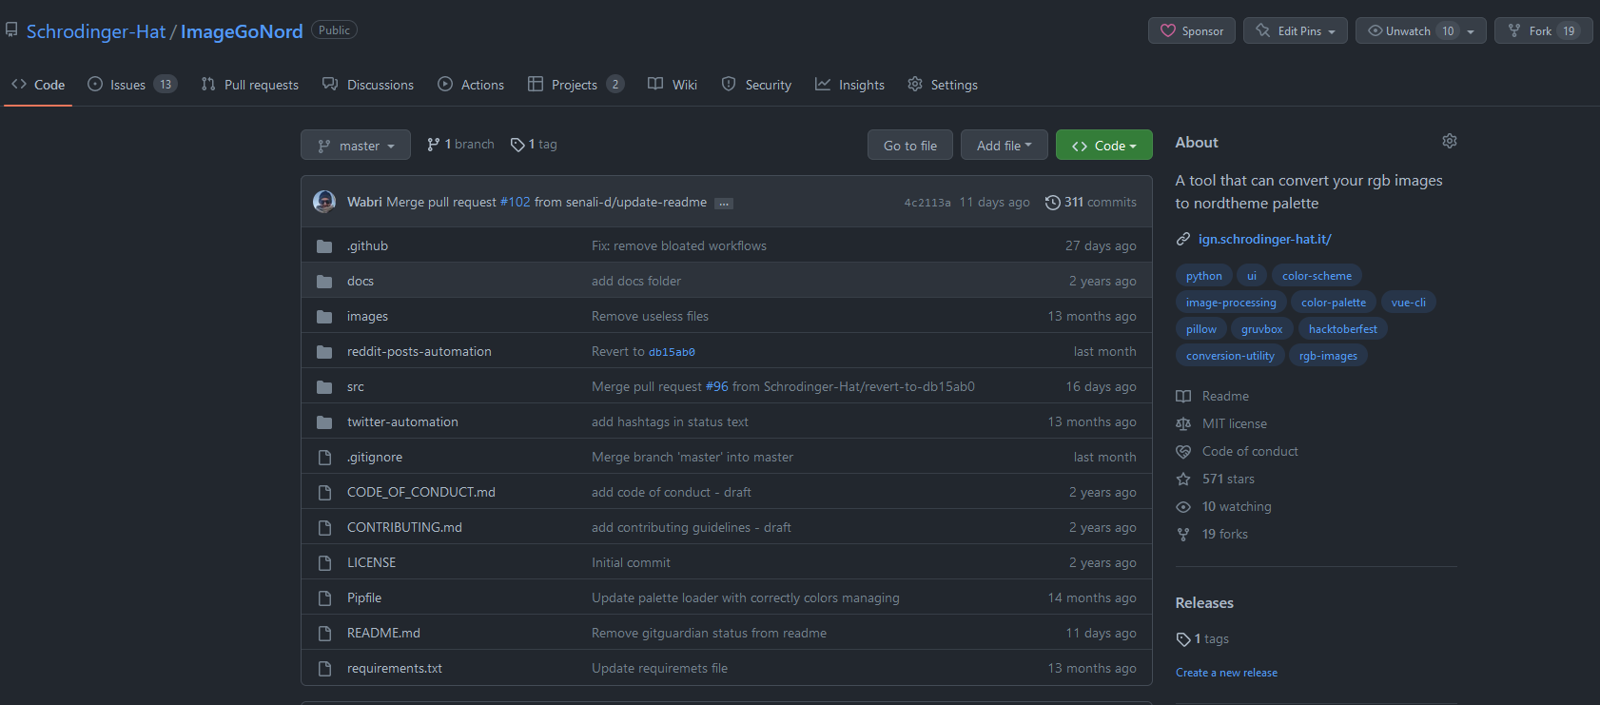Click commit hash 4c2113a
This screenshot has height=705, width=1600.
coord(927,203)
